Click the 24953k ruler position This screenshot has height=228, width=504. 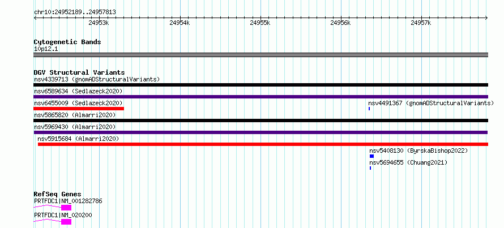tap(99, 23)
